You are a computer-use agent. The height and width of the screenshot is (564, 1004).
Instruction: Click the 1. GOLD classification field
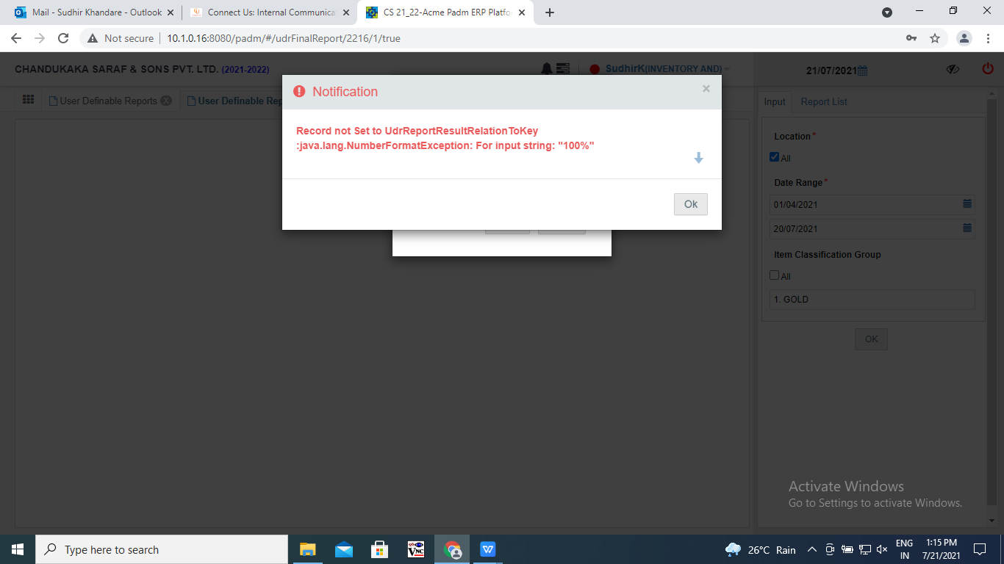click(x=872, y=300)
